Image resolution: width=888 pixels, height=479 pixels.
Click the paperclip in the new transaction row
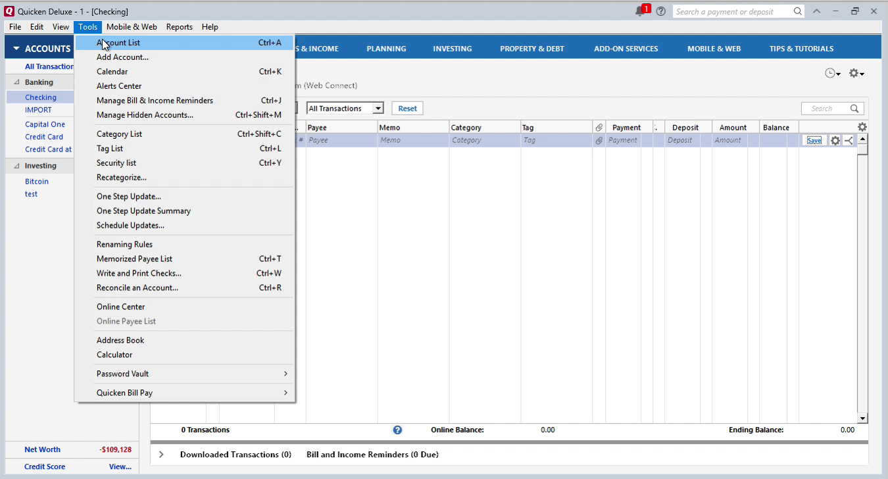point(599,140)
